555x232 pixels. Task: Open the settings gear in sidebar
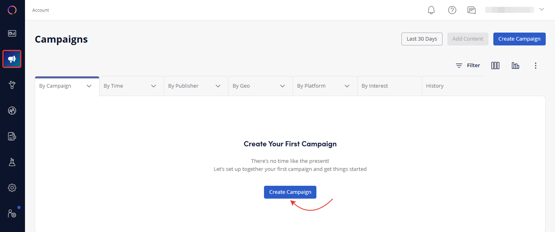[x=12, y=188]
